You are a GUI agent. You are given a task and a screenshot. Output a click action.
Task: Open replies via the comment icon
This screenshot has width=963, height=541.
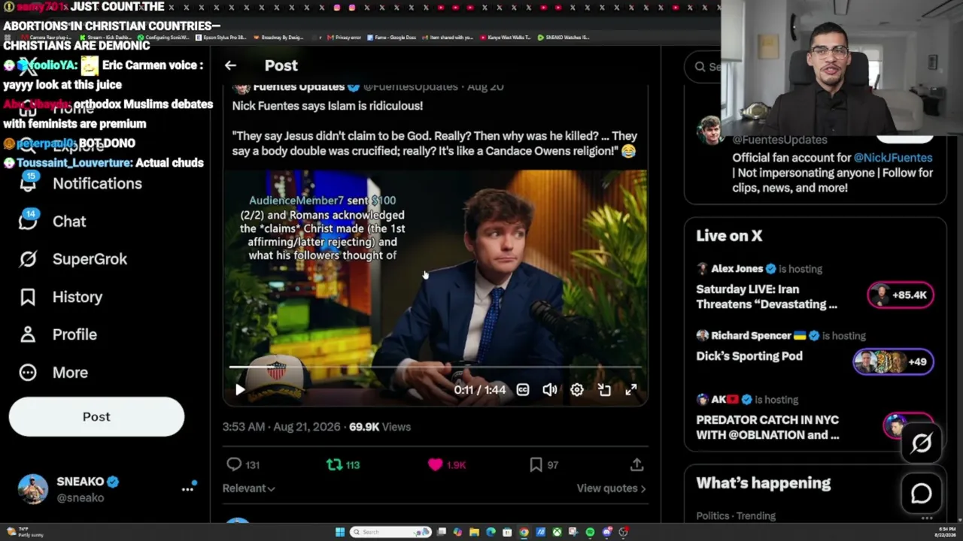point(234,464)
